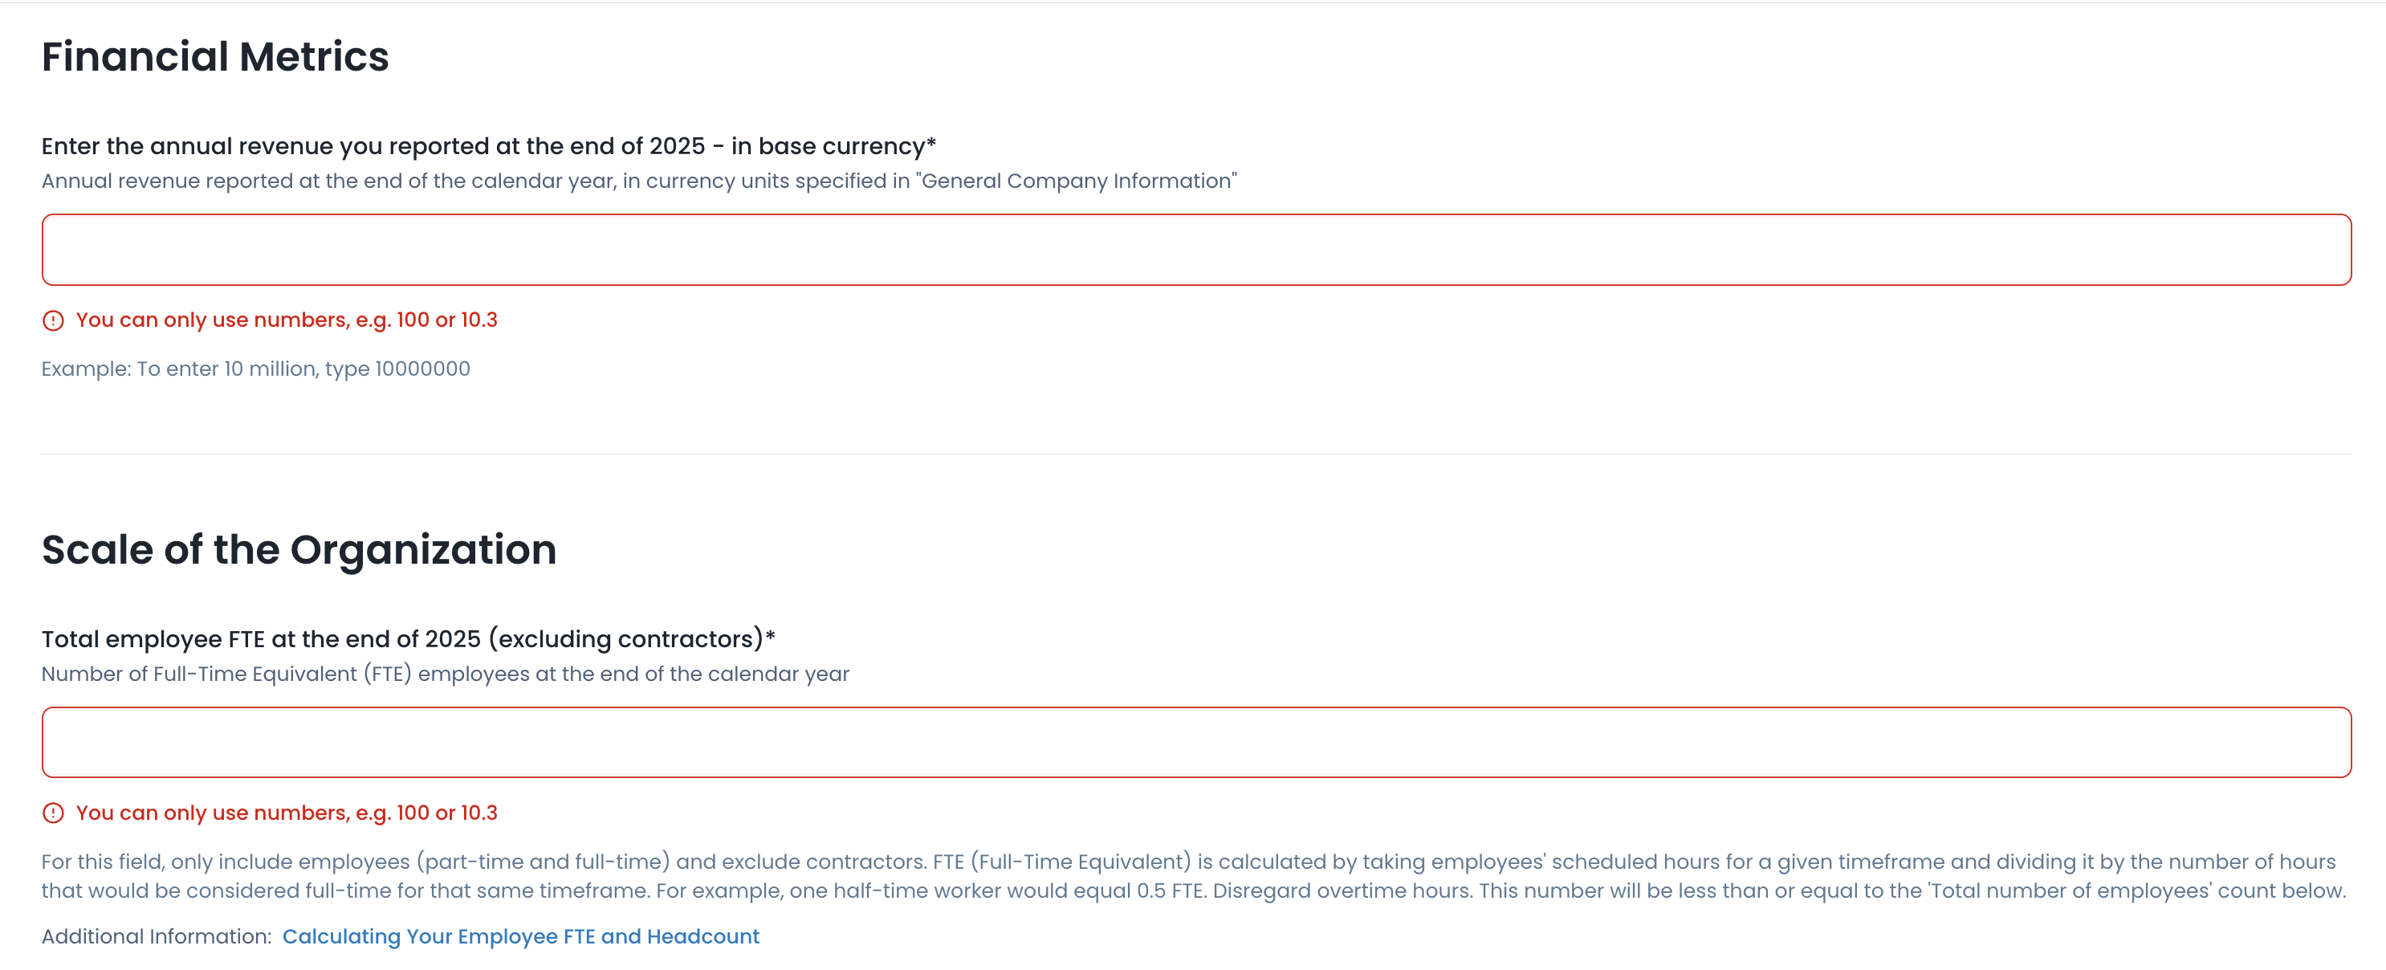Click the Number of Full-Time Equivalent employees description
Screen dimensions: 2386x970
[x=445, y=674]
